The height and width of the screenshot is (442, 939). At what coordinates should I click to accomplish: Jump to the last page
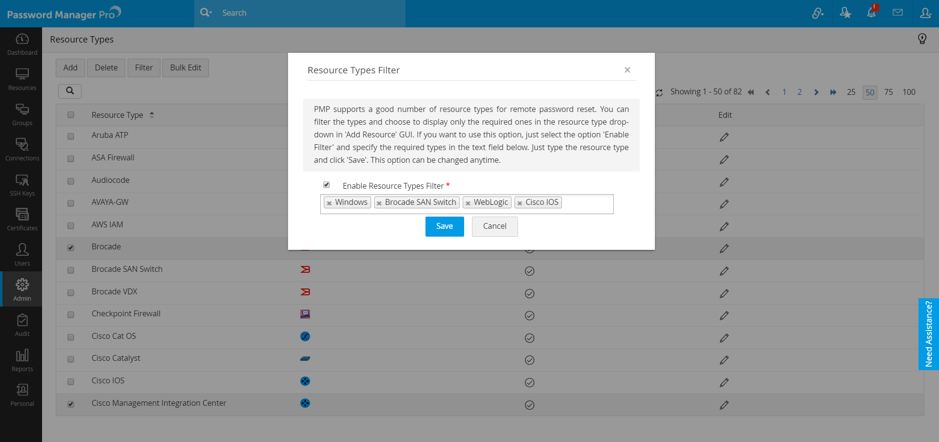click(833, 92)
